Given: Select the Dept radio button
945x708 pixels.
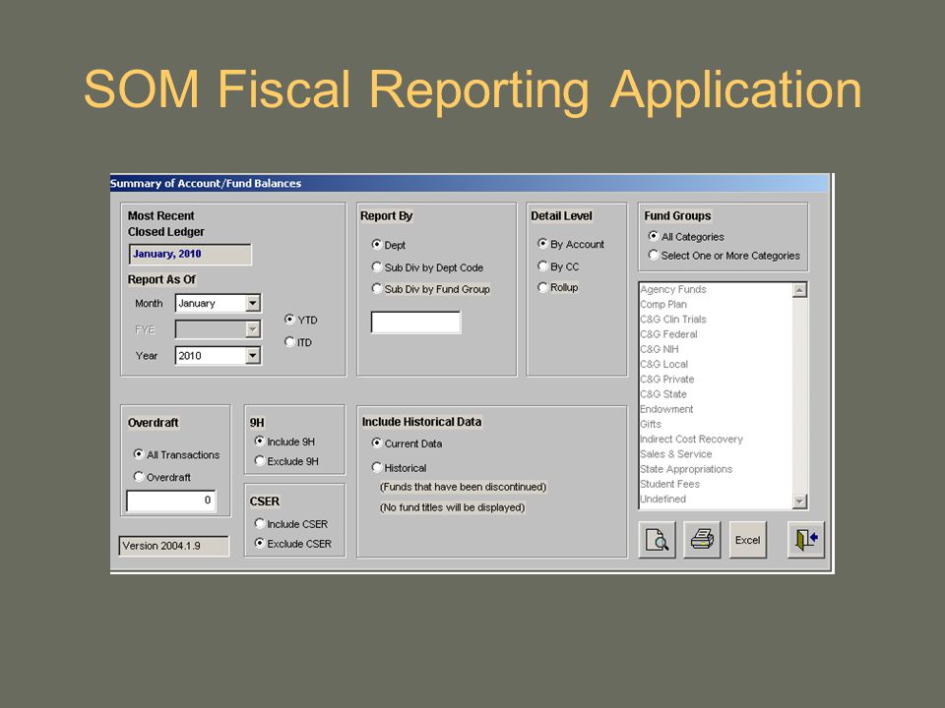Looking at the screenshot, I should click(x=377, y=245).
